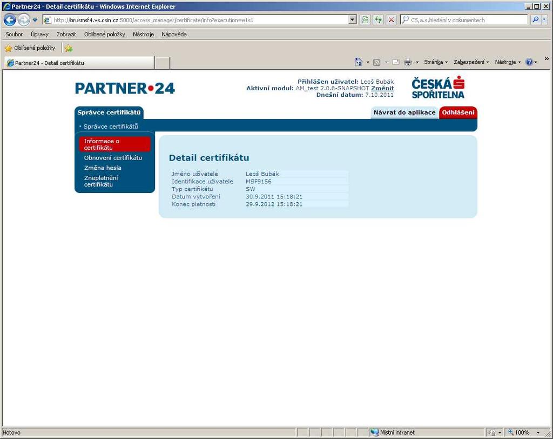Viewport: 553px width, 439px height.
Task: Click the add to favorites bar icon
Action: point(69,48)
